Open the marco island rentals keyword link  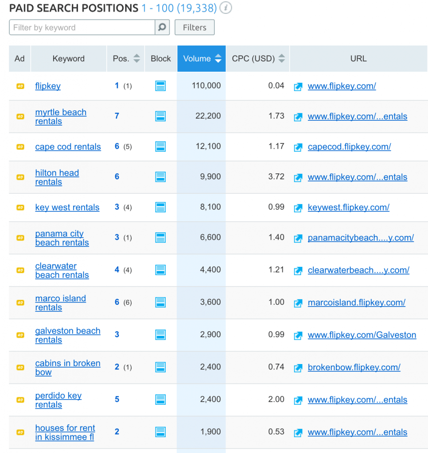(x=61, y=303)
